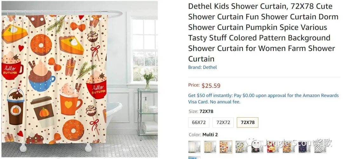Choose the black floral curtain swatch
343x159 pixels.
[x=257, y=147]
